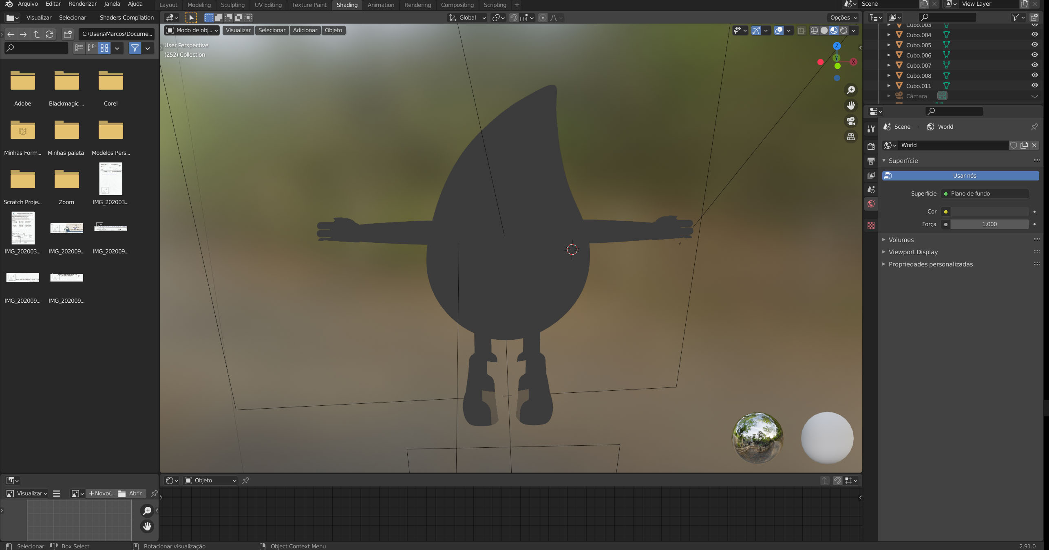Image resolution: width=1049 pixels, height=550 pixels.
Task: Select wireframe viewport shading icon
Action: click(814, 31)
